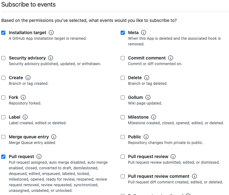Enable the Security advisory checkbox
This screenshot has height=195, width=229.
coord(3,58)
